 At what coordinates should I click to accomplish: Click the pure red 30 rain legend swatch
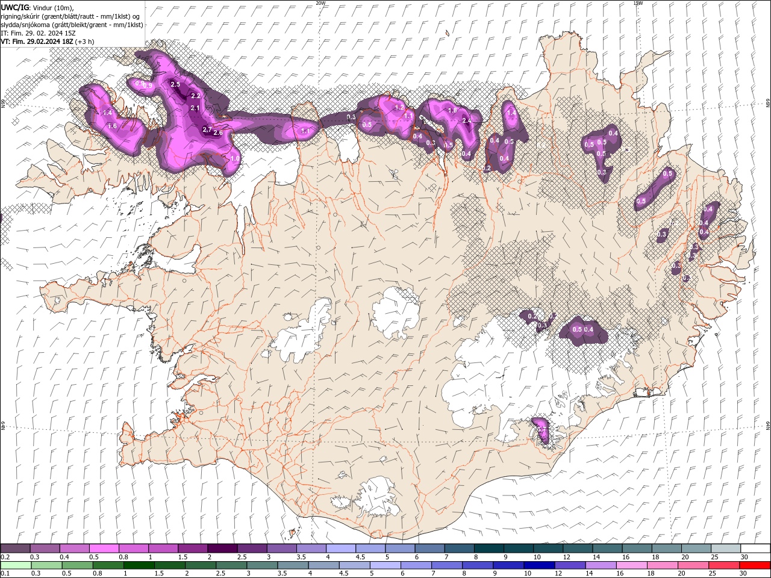click(755, 565)
